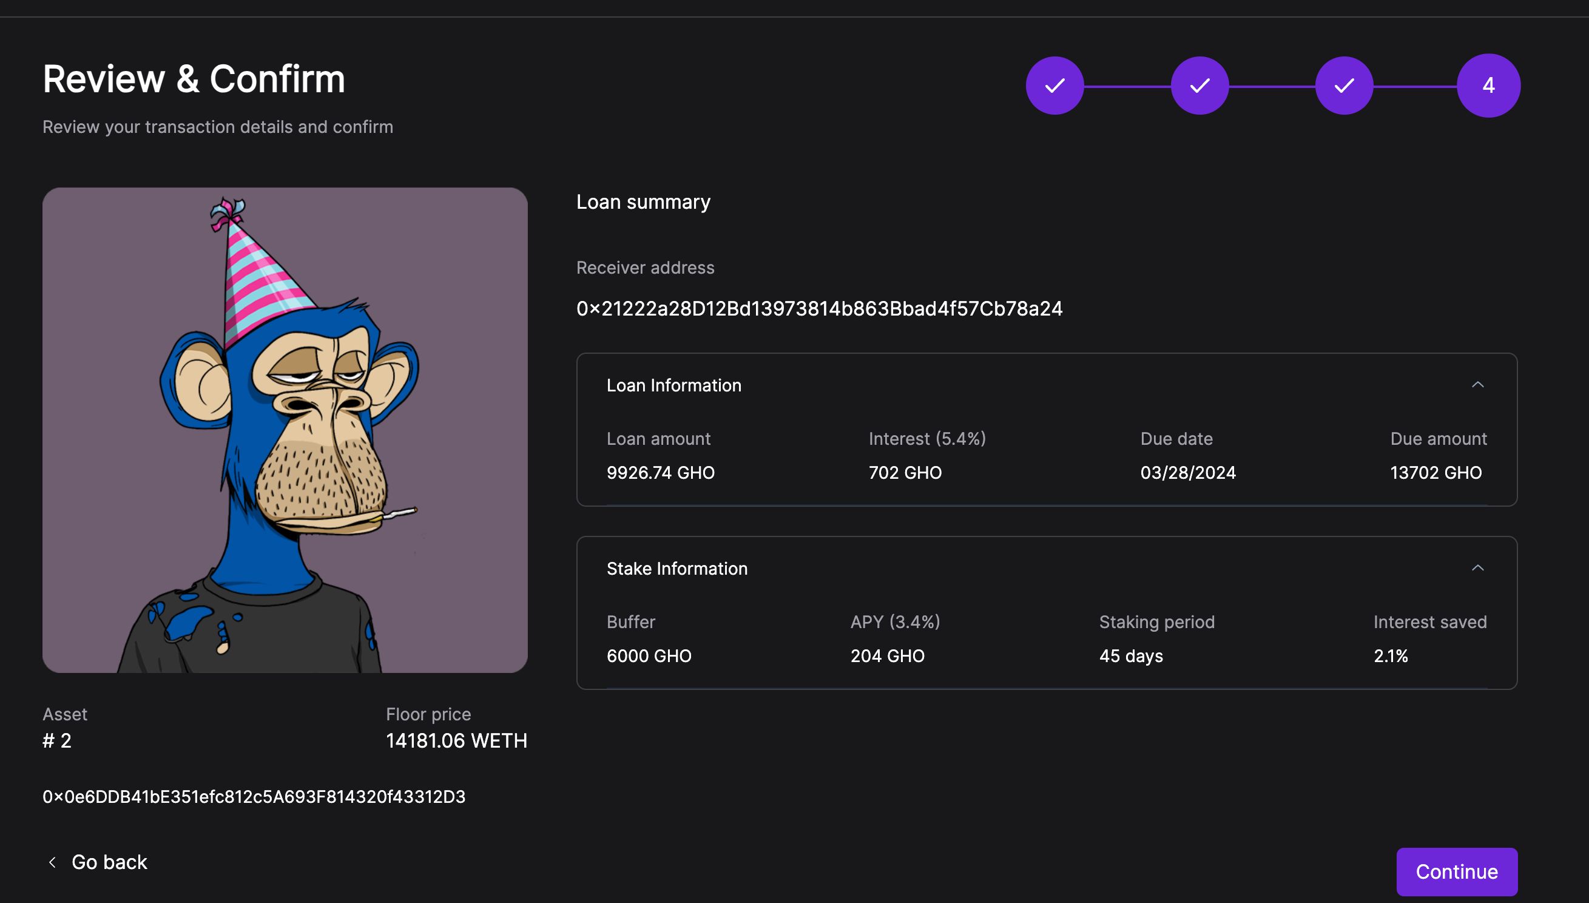Click the loan amount value 9926.74 GHO
Image resolution: width=1589 pixels, height=903 pixels.
(x=661, y=473)
